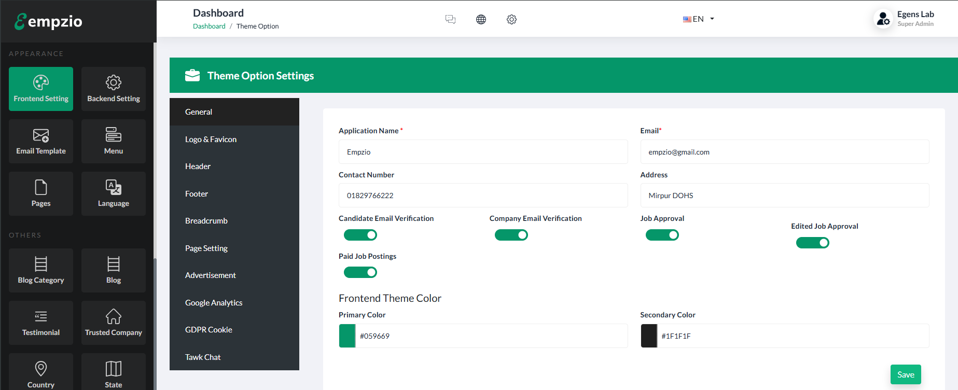Open the Trusted Company house icon
The image size is (958, 390).
[114, 316]
